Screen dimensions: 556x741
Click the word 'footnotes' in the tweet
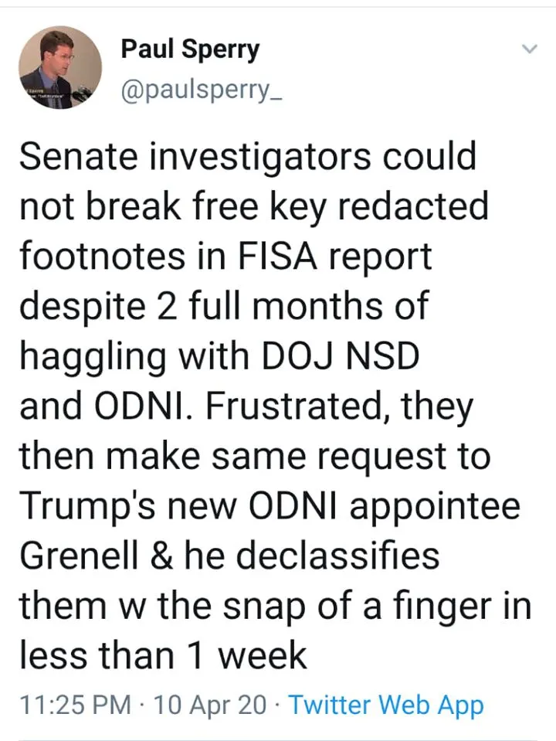[102, 256]
